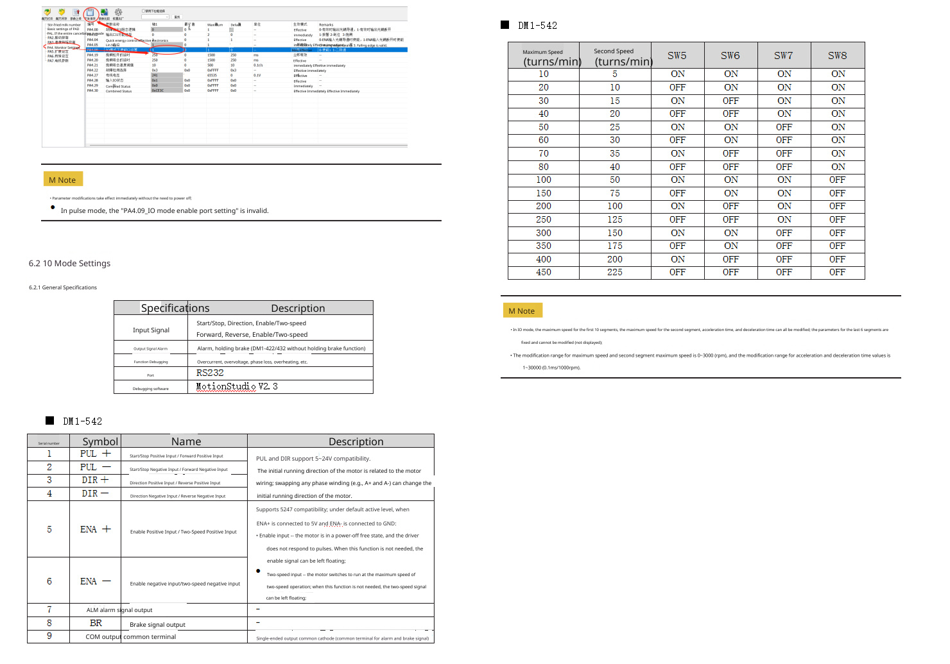This screenshot has height=664, width=950.
Task: Click the 'PUL +' symbol cell
Action: [96, 454]
